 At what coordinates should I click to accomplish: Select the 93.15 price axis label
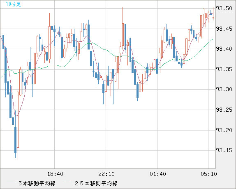224,150
